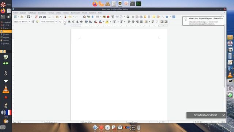Image resolution: width=234 pixels, height=132 pixels.
Task: Expand the New document dropdown arrow
Action: (19, 17)
